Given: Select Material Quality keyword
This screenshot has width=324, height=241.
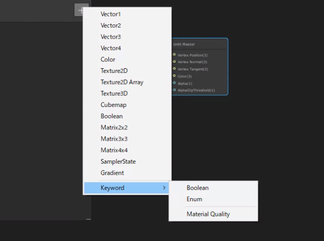Looking at the screenshot, I should coord(213,214).
